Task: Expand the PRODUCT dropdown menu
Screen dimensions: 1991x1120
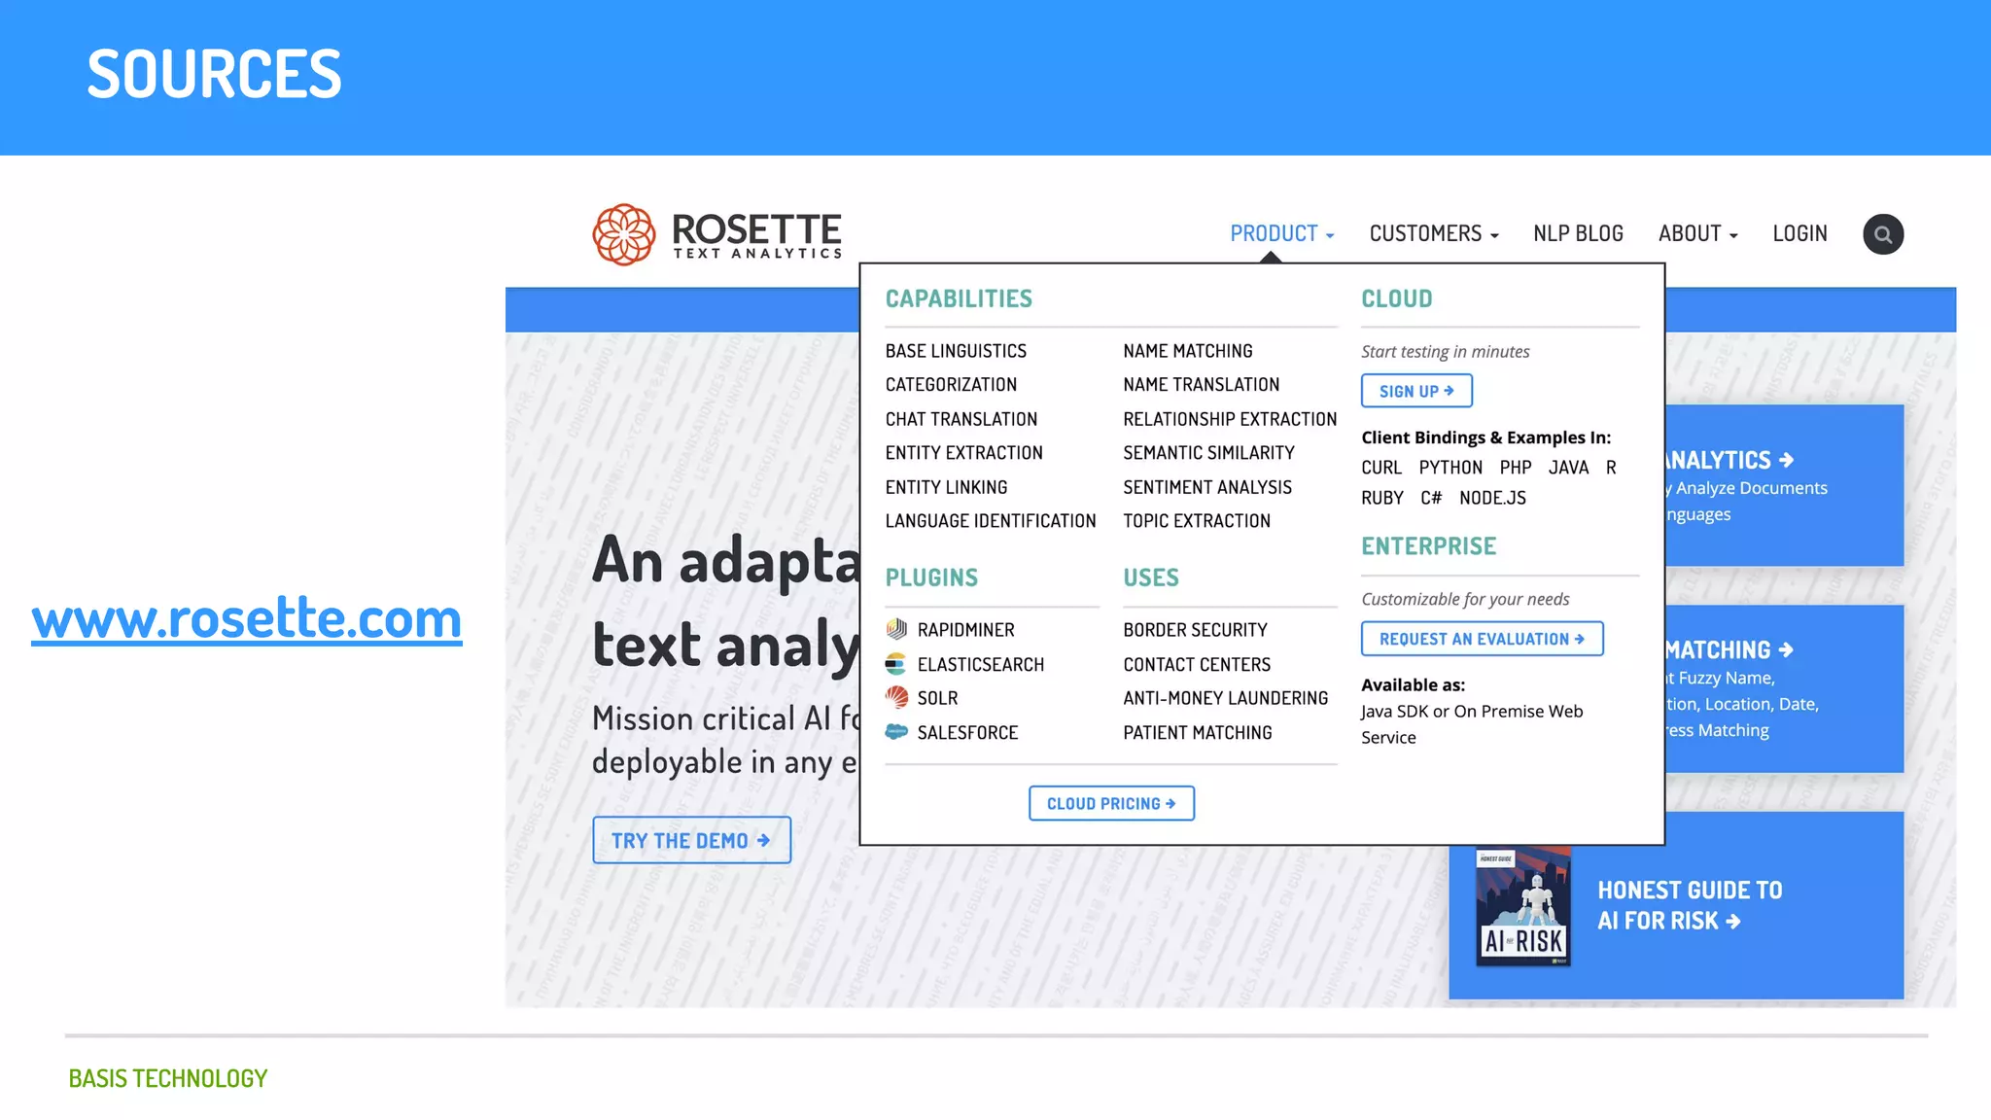Action: click(1281, 233)
